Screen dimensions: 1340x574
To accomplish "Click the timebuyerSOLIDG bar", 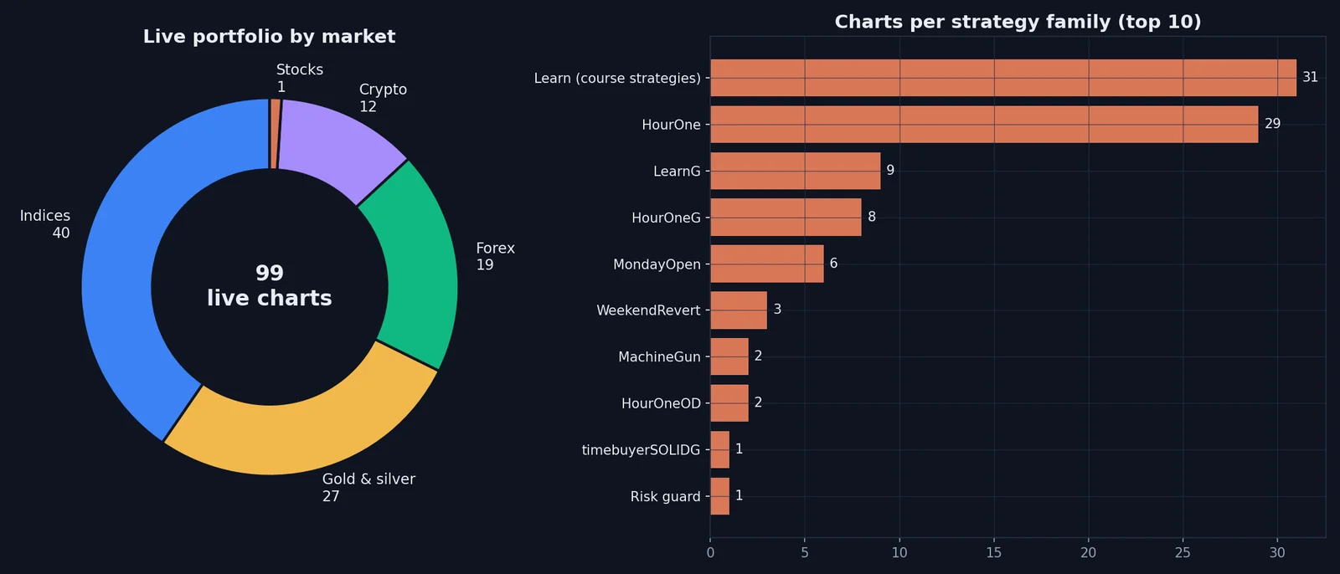I will 719,449.
